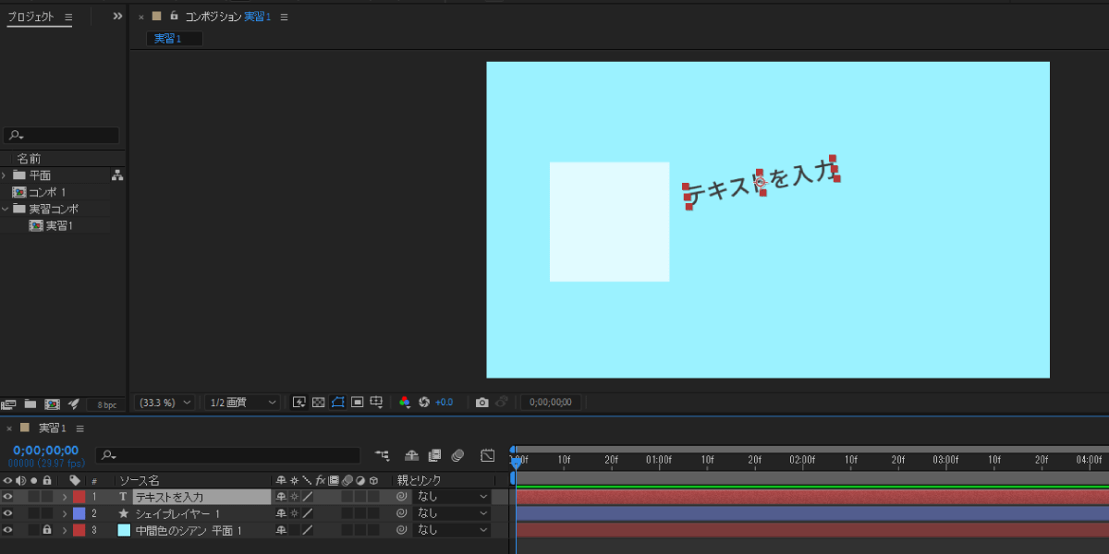Unlock the 中間色のシアン 平面 1 layer
This screenshot has width=1109, height=554.
coord(46,530)
